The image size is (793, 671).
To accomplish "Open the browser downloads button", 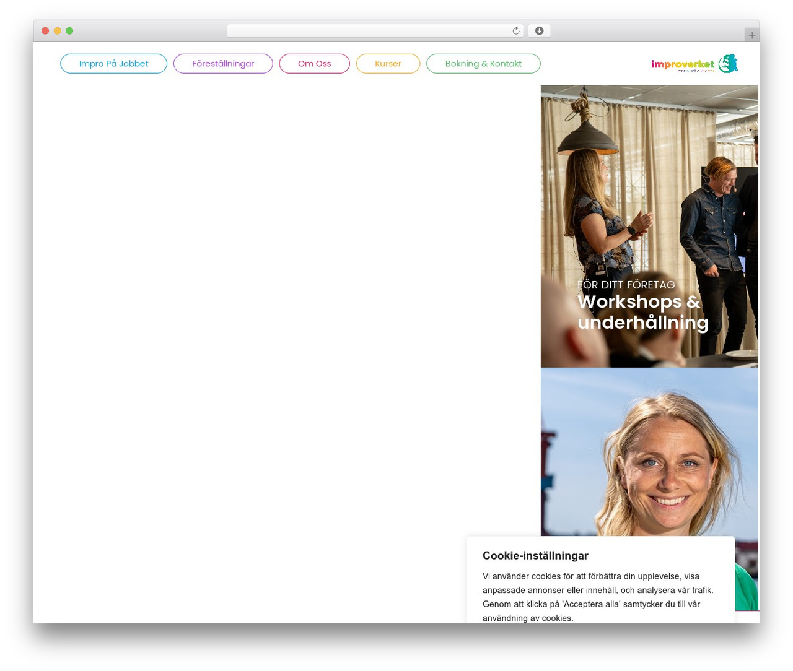I will (x=539, y=31).
